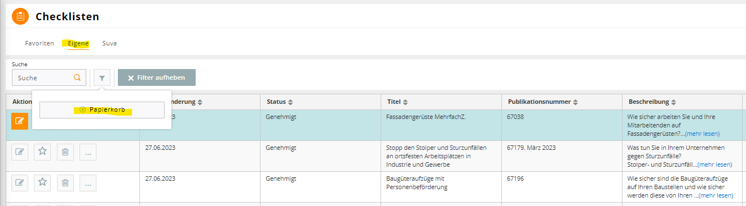Click the orange Checklisten clipboard icon
Screen dimensions: 746x206
point(20,16)
